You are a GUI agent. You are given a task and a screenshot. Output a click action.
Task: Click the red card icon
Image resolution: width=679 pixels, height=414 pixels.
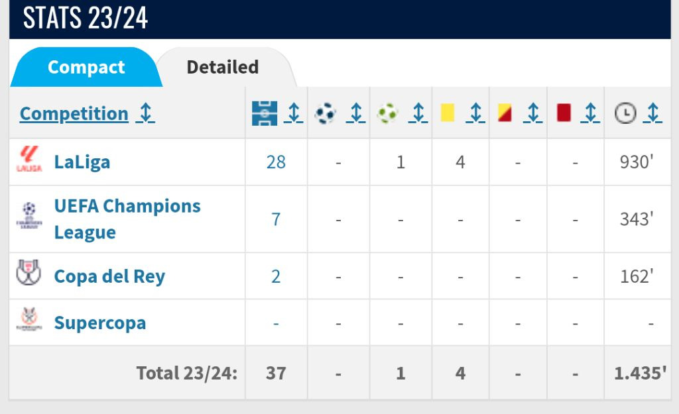[564, 113]
